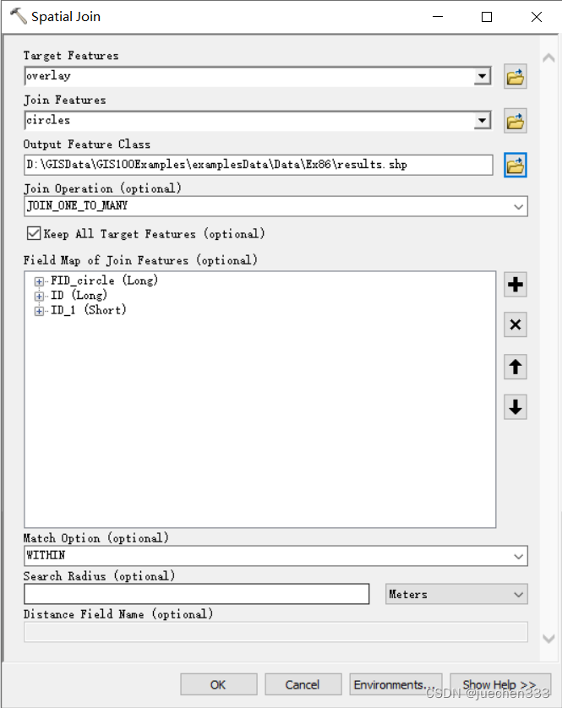The width and height of the screenshot is (562, 708).
Task: Move selected field up with arrow icon
Action: 515,367
